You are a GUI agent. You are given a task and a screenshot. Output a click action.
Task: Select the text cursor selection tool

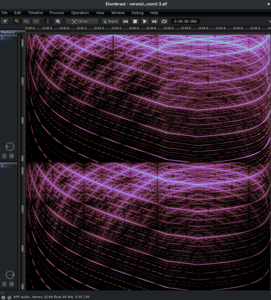coord(48,21)
